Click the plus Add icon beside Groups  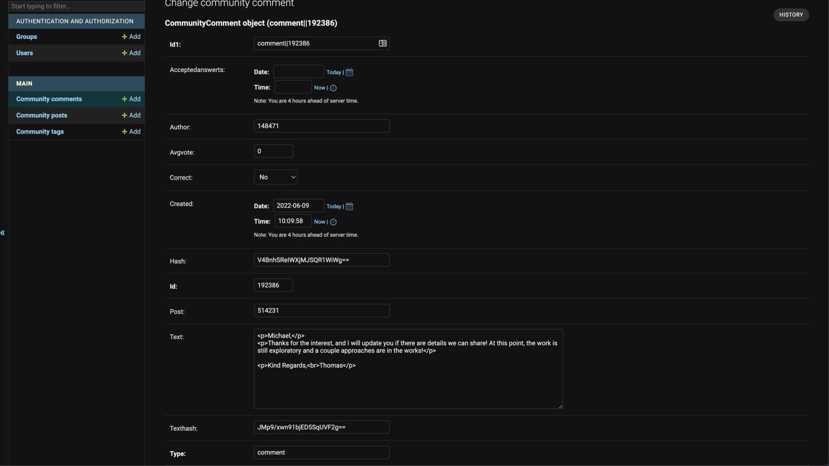124,37
